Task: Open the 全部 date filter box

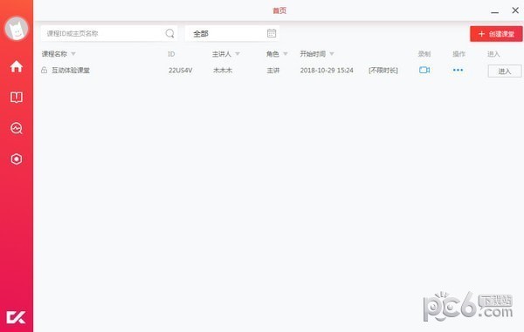Action: pyautogui.click(x=232, y=33)
